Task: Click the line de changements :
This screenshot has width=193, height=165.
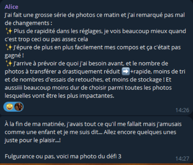Action: [x=28, y=23]
